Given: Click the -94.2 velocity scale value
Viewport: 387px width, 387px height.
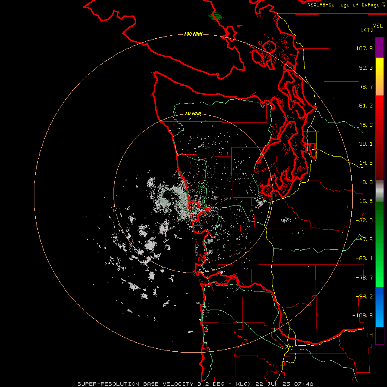Looking at the screenshot, I should [x=364, y=296].
